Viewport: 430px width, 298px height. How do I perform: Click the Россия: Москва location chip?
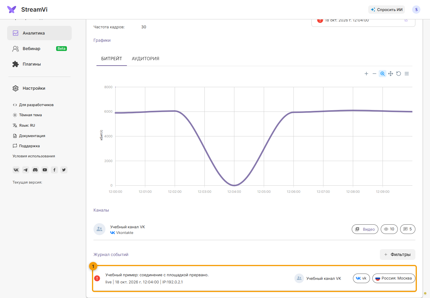click(394, 278)
